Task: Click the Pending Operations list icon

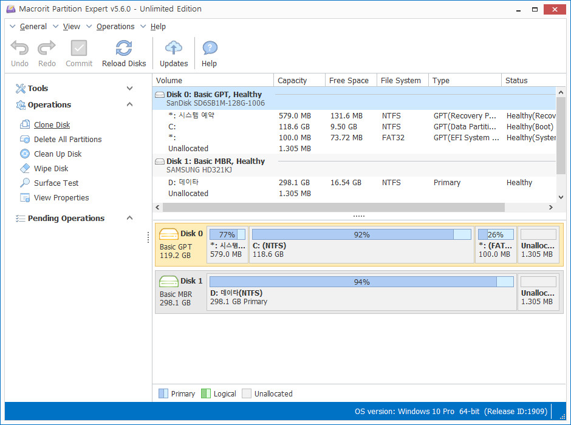Action: pyautogui.click(x=21, y=219)
